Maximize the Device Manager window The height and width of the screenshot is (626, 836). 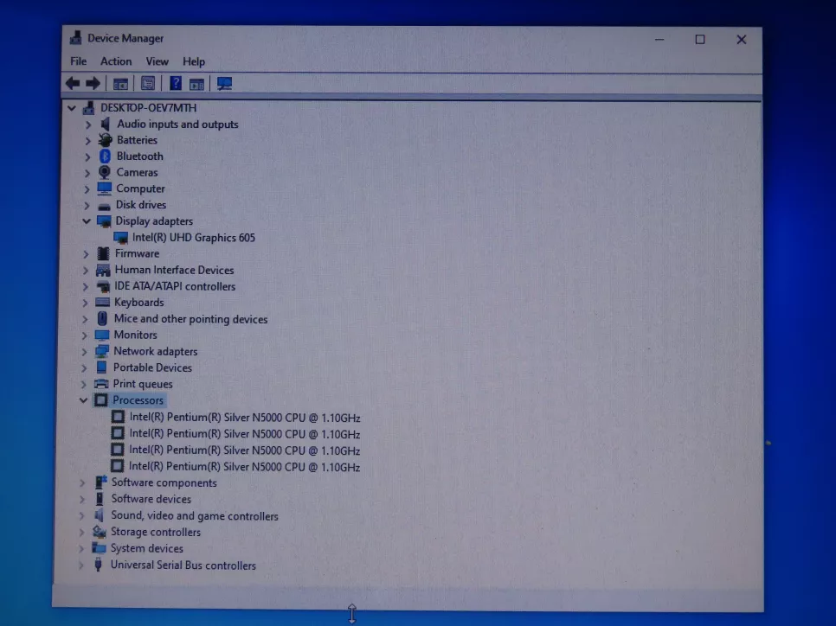(700, 40)
